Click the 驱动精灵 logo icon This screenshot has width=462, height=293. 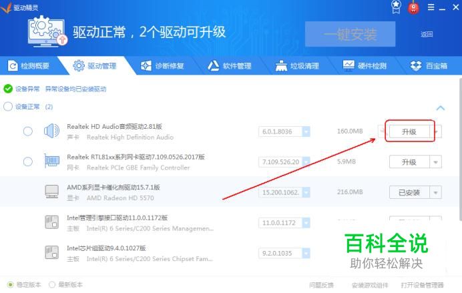point(6,7)
